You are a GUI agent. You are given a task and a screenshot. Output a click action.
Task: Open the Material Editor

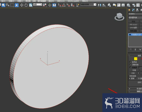click(128, 5)
